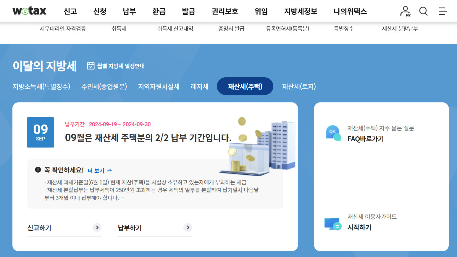Open the 환급 menu
The width and height of the screenshot is (457, 257).
159,11
